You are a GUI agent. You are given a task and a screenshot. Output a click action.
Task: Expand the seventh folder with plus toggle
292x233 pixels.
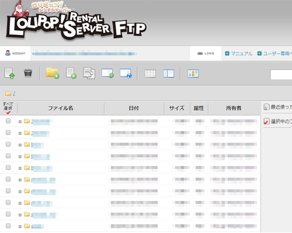tap(20, 192)
